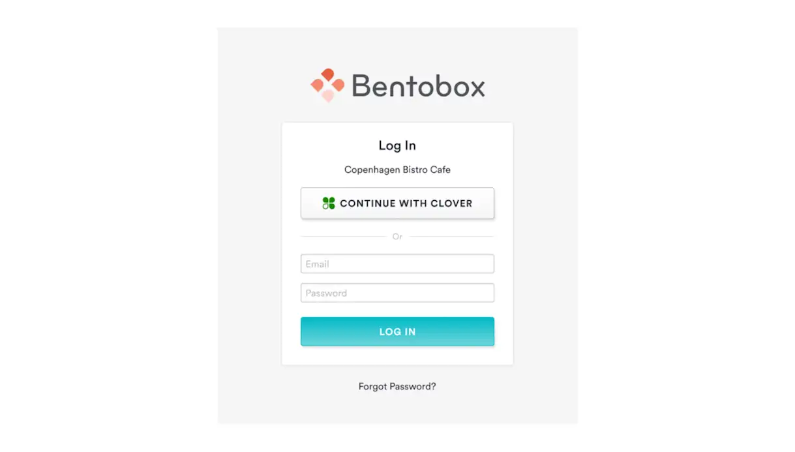Image resolution: width=795 pixels, height=452 pixels.
Task: Focus the Password input field
Action: [397, 293]
